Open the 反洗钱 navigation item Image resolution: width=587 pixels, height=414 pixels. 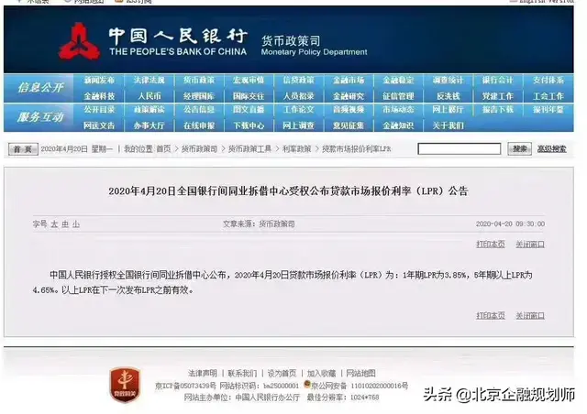[x=449, y=96]
